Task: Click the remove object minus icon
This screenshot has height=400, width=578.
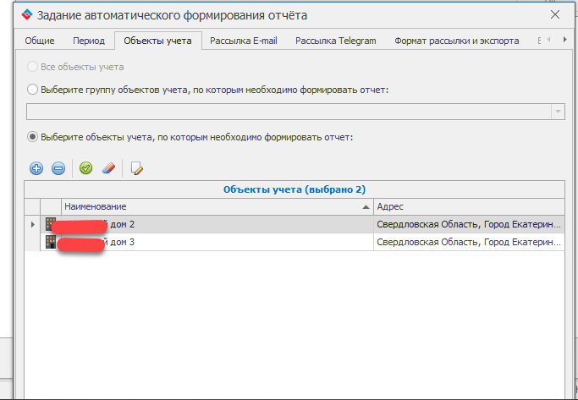Action: pyautogui.click(x=58, y=168)
